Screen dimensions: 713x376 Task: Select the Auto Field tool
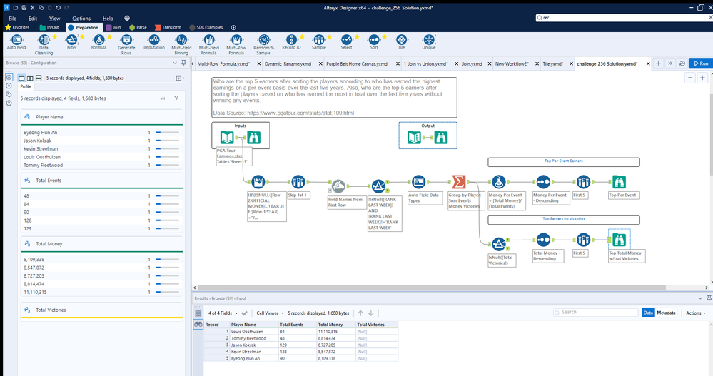click(x=16, y=42)
